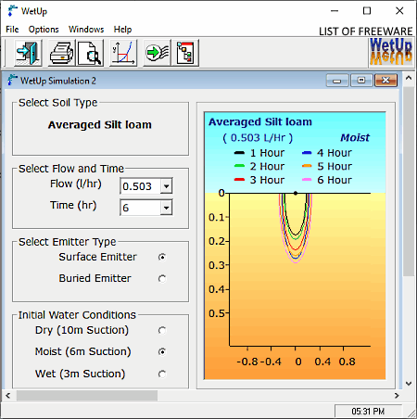Expand the Flow (l/hr) dropdown
This screenshot has height=419, width=417.
tap(166, 186)
